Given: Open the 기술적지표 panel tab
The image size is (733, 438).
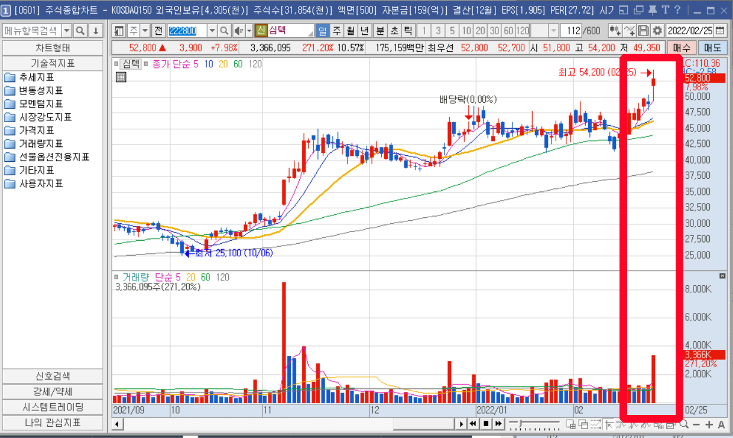Looking at the screenshot, I should click(x=53, y=63).
